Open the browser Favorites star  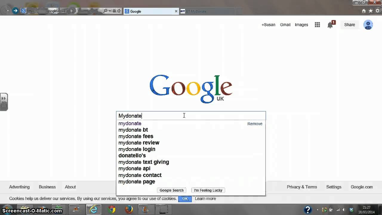(371, 11)
